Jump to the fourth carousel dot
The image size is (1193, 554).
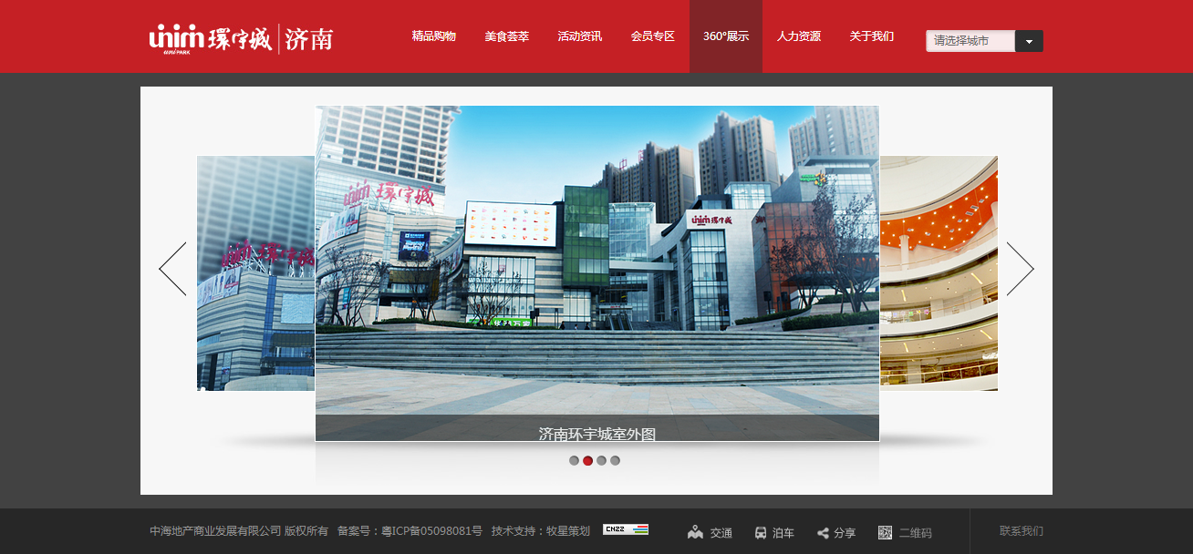pyautogui.click(x=615, y=460)
